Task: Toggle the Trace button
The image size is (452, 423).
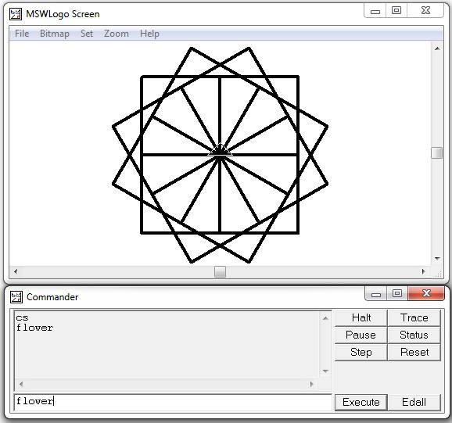Action: click(x=414, y=317)
